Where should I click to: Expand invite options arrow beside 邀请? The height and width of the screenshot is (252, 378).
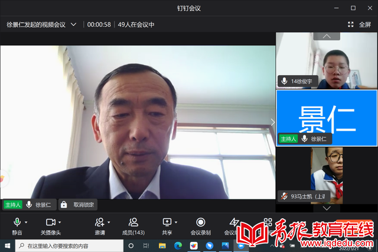tap(109, 222)
